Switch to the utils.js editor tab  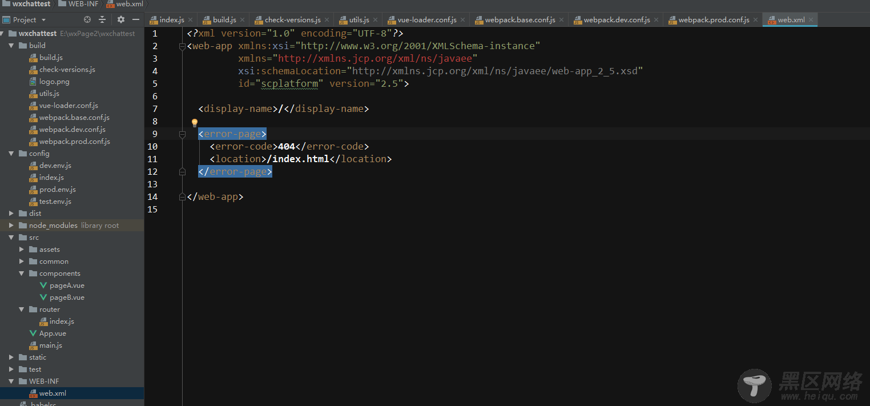click(x=359, y=20)
